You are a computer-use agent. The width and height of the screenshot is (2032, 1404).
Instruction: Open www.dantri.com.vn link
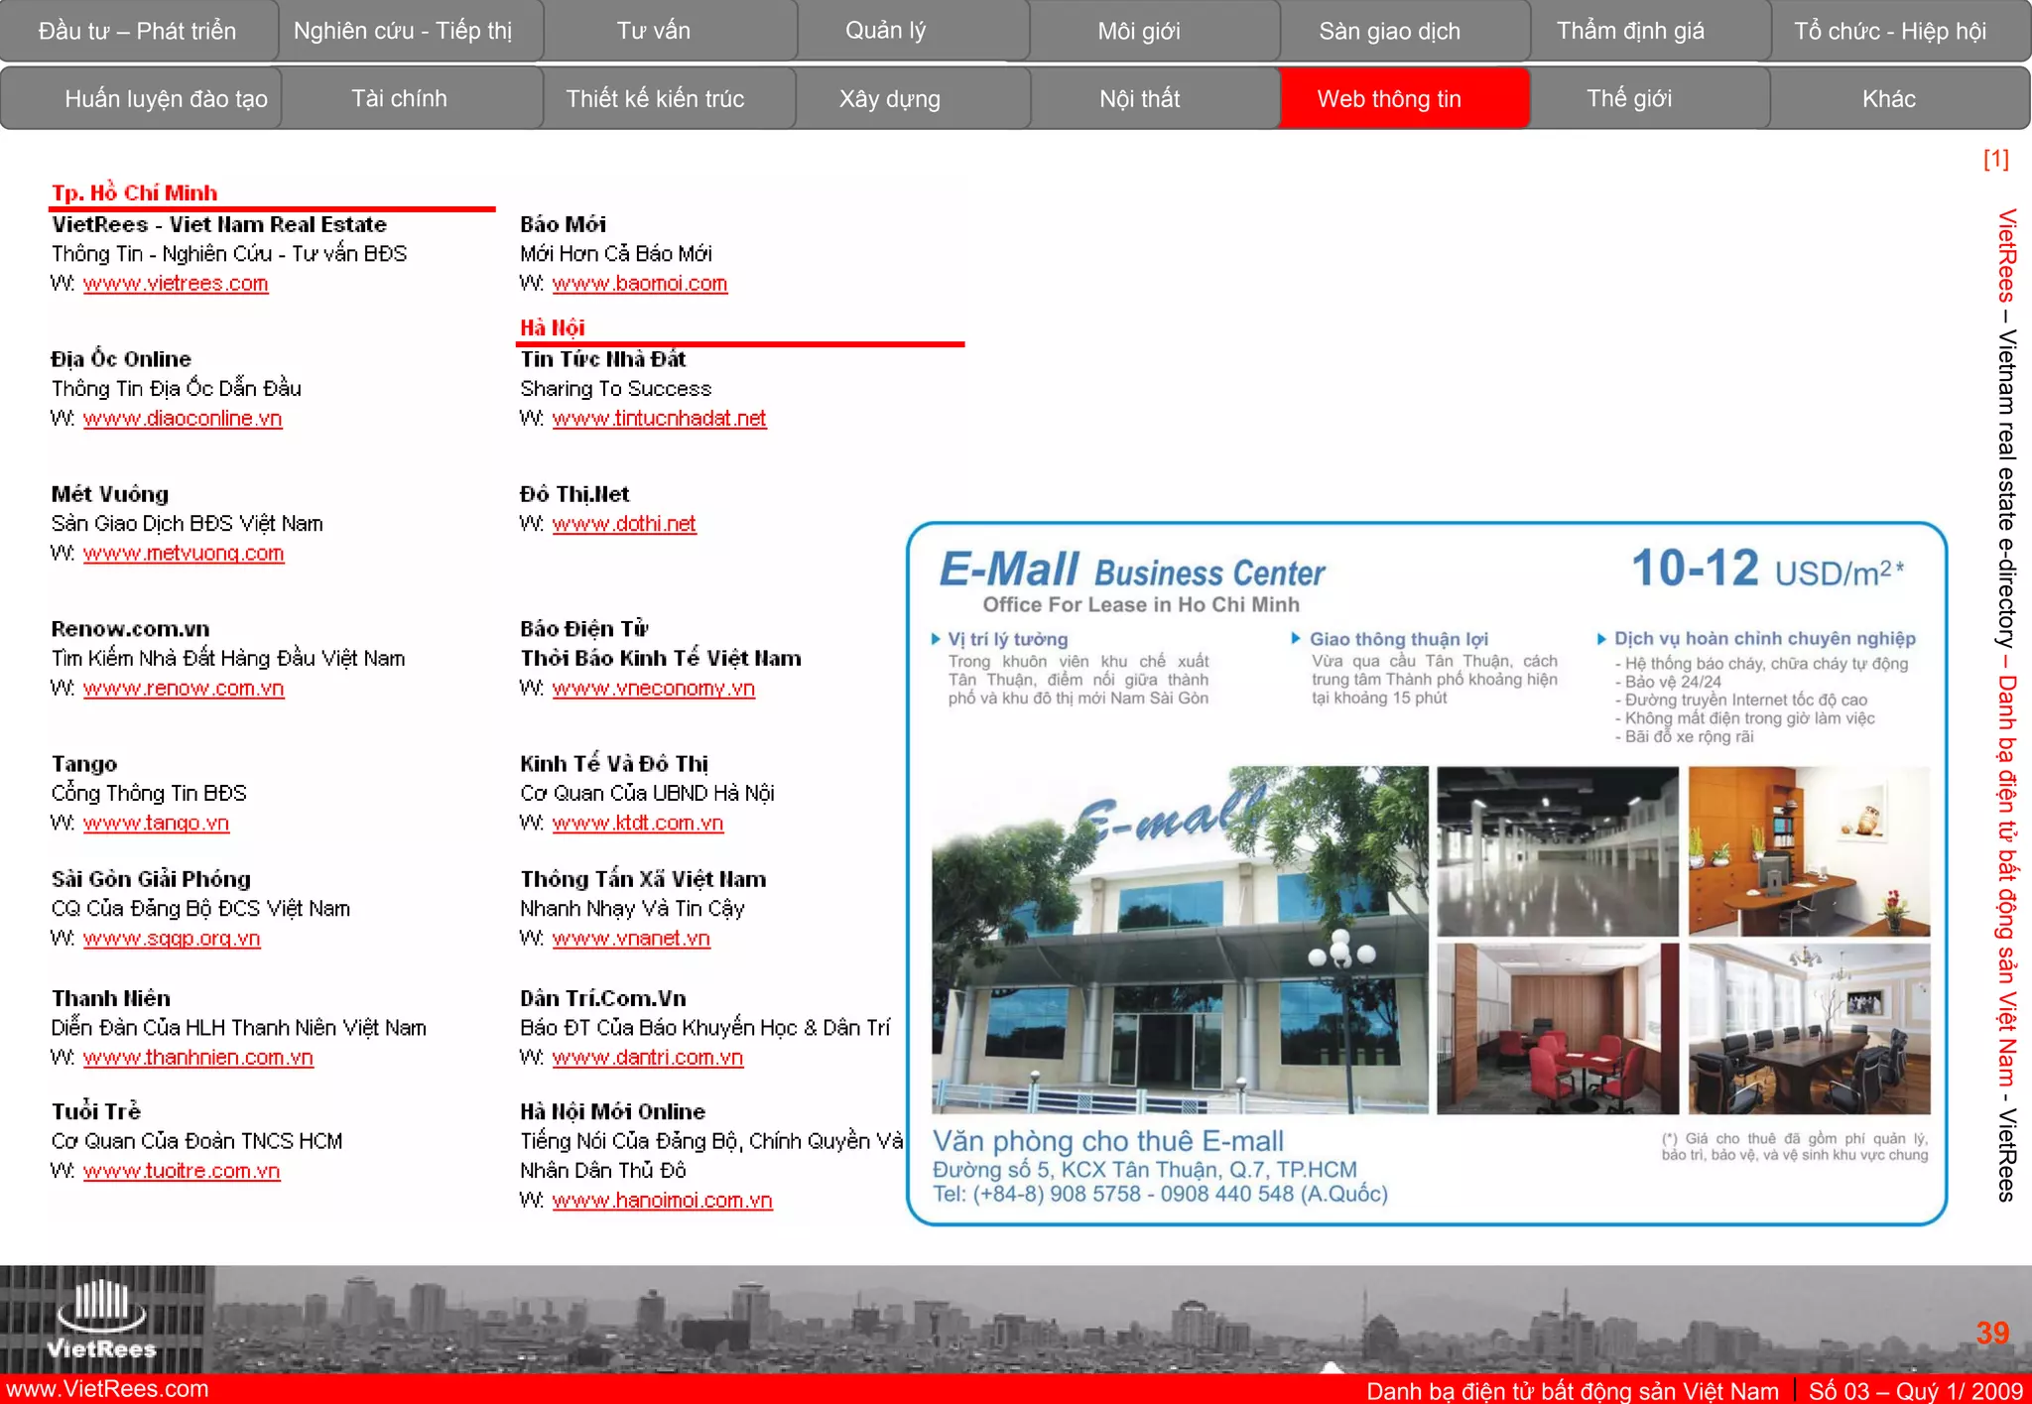(648, 1058)
